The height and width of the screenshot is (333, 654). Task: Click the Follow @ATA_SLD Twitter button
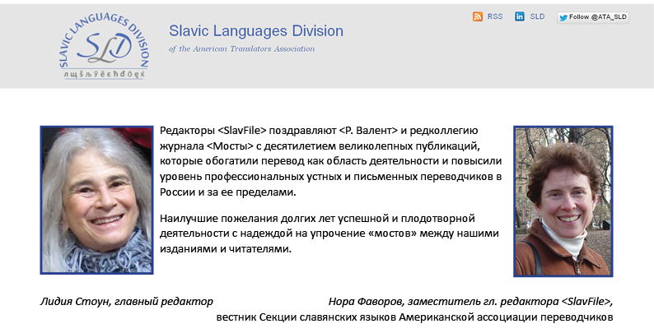tap(593, 17)
